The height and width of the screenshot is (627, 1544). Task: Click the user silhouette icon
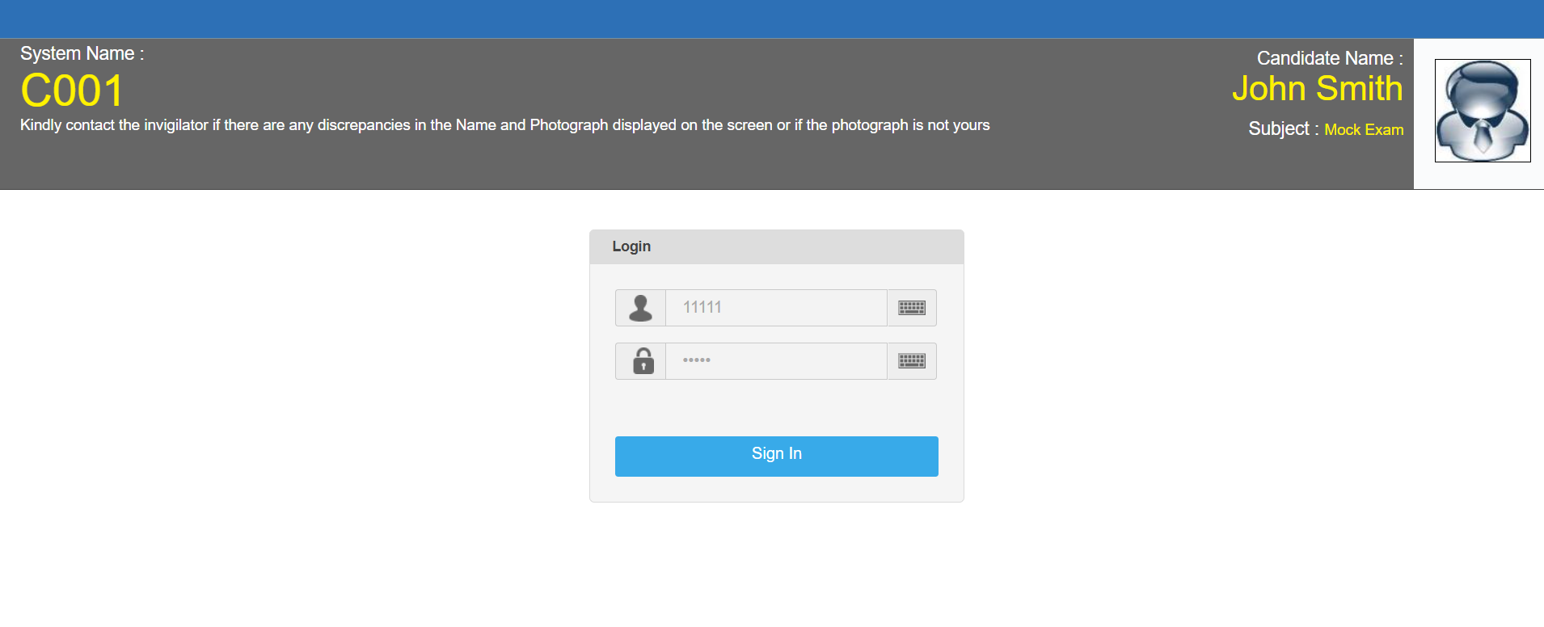(640, 308)
